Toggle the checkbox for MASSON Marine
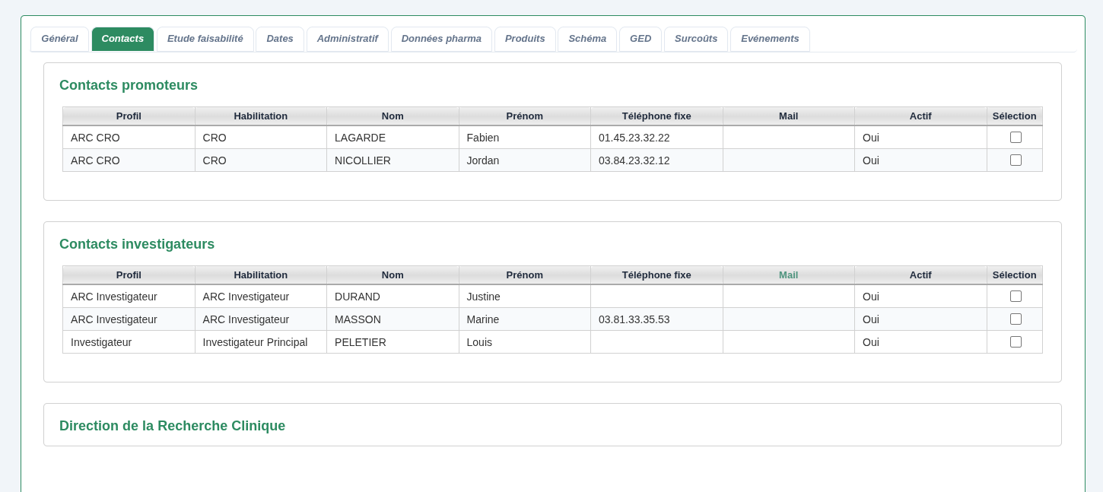This screenshot has width=1103, height=492. click(x=1016, y=319)
